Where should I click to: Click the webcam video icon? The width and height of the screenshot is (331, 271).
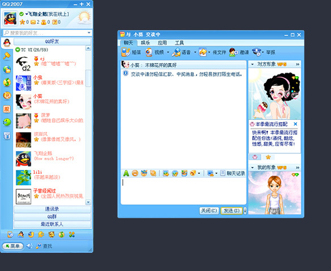pyautogui.click(x=149, y=52)
